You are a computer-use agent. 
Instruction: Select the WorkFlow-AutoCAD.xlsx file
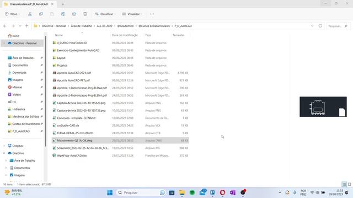(x=72, y=156)
